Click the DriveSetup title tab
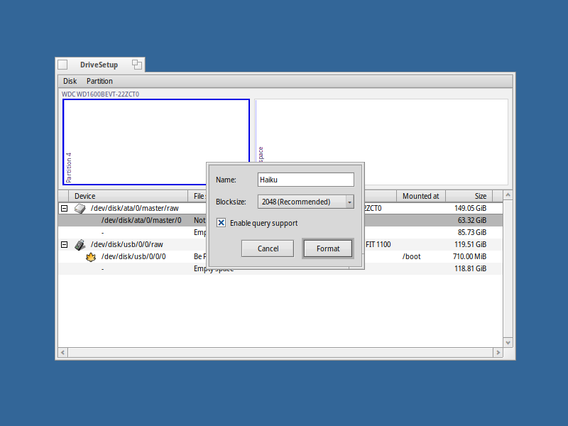 point(99,65)
